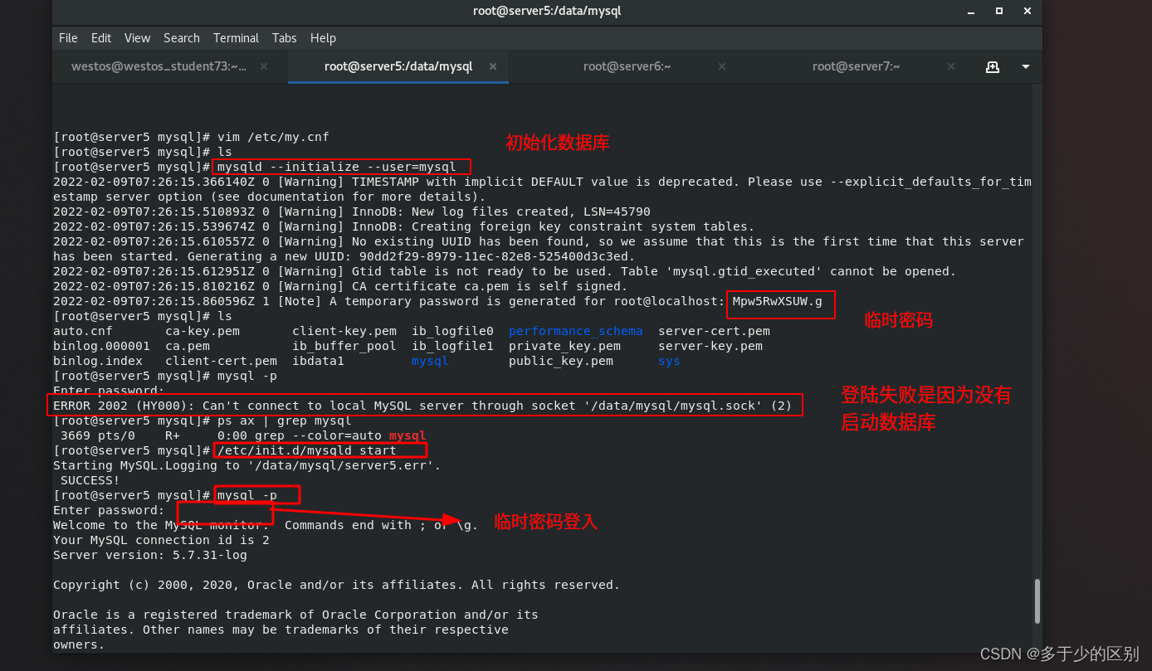This screenshot has height=671, width=1152.
Task: Open the Terminal menu
Action: (236, 38)
